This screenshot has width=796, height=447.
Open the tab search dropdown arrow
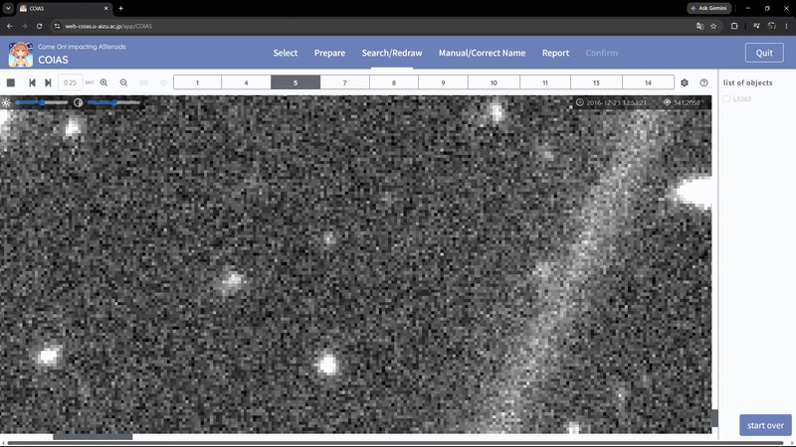pos(8,8)
